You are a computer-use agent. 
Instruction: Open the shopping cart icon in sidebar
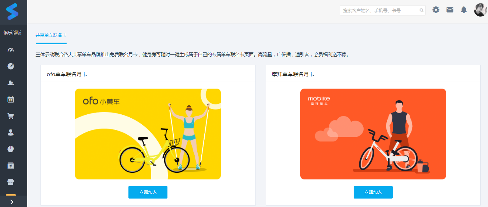pos(11,116)
